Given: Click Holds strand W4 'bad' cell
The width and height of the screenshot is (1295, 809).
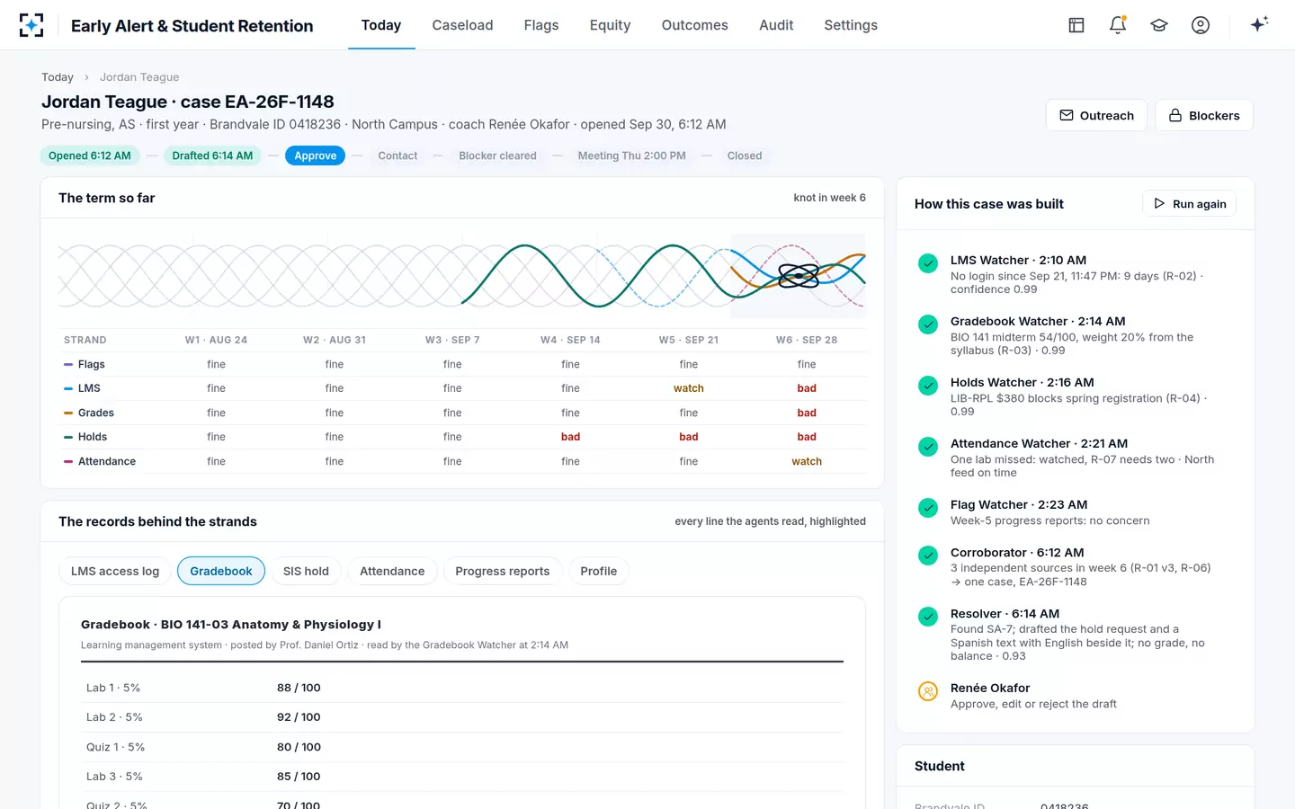Looking at the screenshot, I should click(571, 437).
